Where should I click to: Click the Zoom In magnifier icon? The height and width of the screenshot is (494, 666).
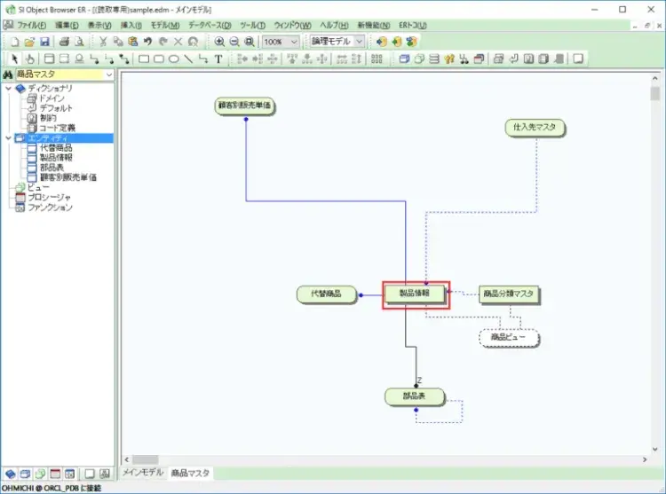219,42
